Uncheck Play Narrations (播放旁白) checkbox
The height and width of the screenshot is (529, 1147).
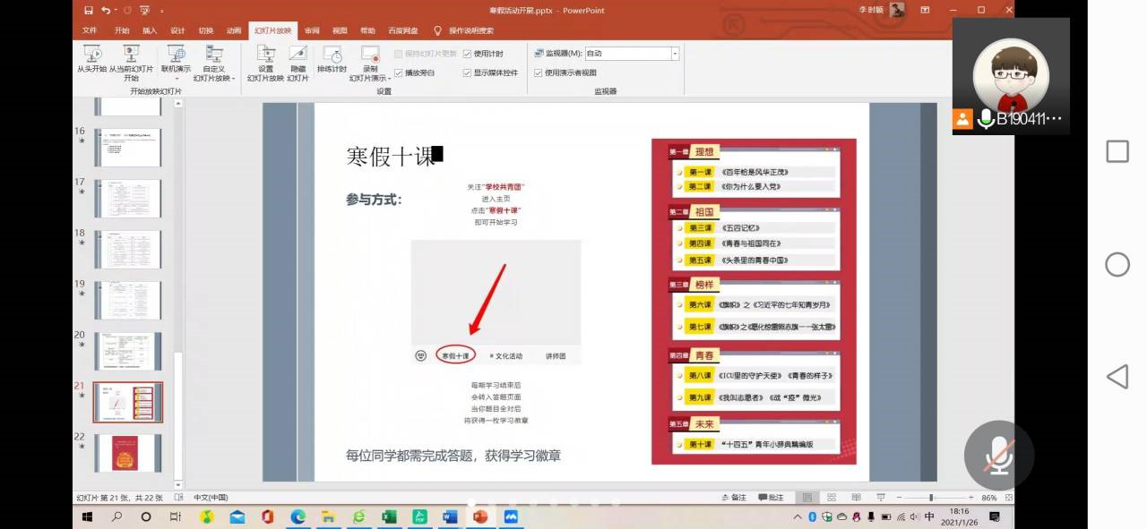[x=399, y=73]
